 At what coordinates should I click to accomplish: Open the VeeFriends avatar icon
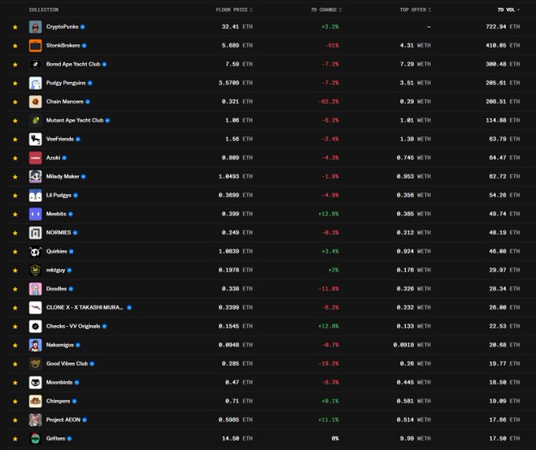pos(35,139)
